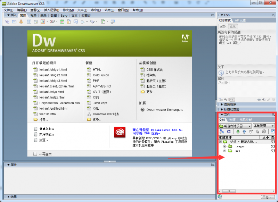This screenshot has width=278, height=202.
Task: Switch to the Spry insert tab
Action: (64, 16)
